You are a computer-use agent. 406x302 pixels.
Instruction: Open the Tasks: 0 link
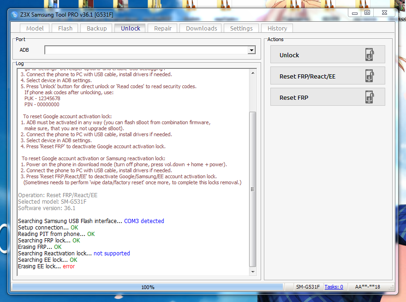(x=334, y=287)
